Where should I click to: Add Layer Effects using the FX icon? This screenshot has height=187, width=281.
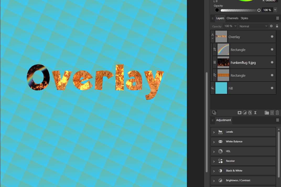[250, 112]
